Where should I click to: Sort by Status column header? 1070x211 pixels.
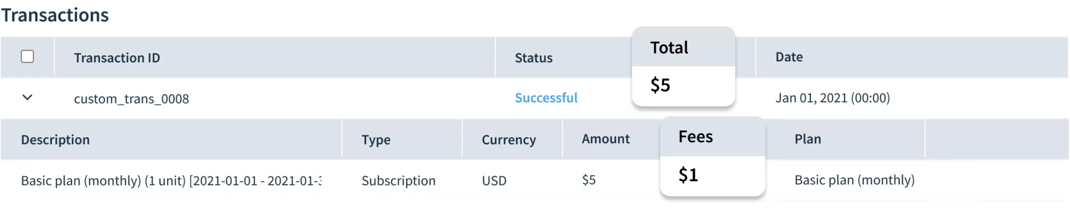[534, 58]
